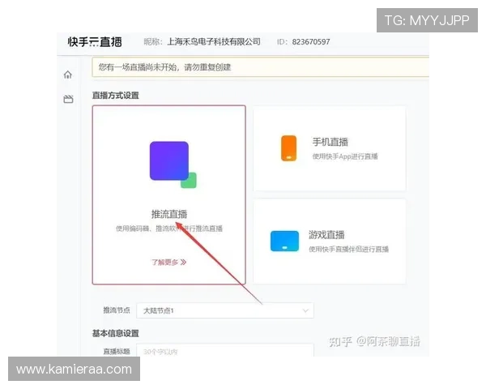Open the 了解更多 link
Image resolution: width=486 pixels, height=389 pixels.
169,263
